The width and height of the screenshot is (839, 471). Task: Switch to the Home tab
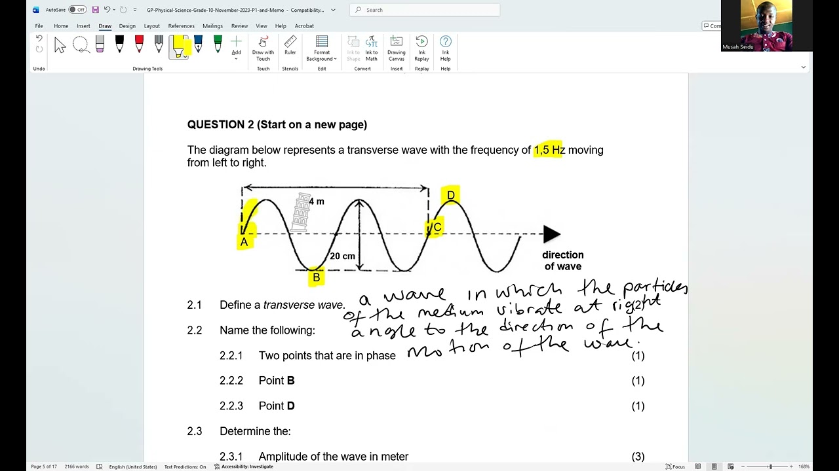point(61,26)
